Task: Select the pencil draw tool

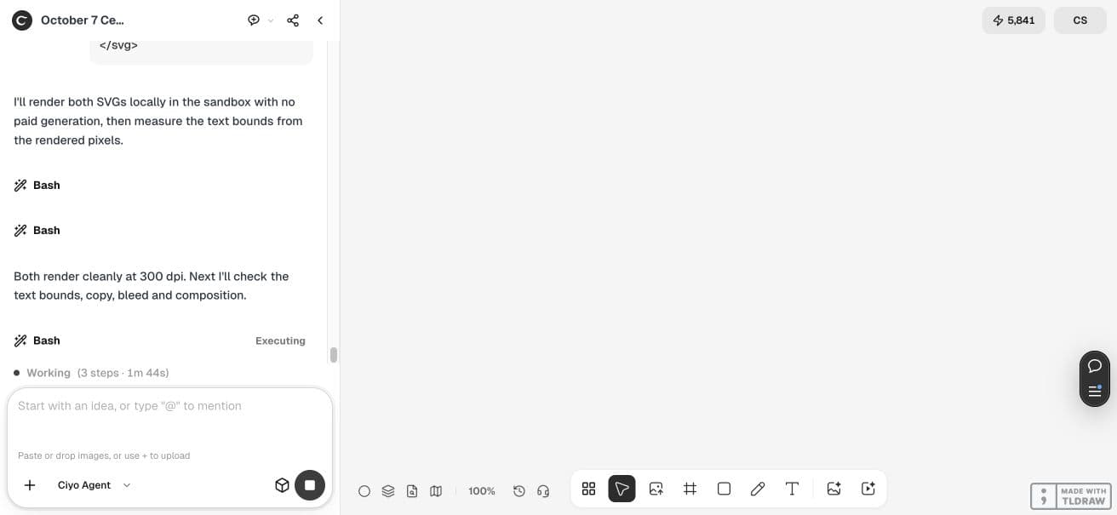Action: click(x=758, y=489)
